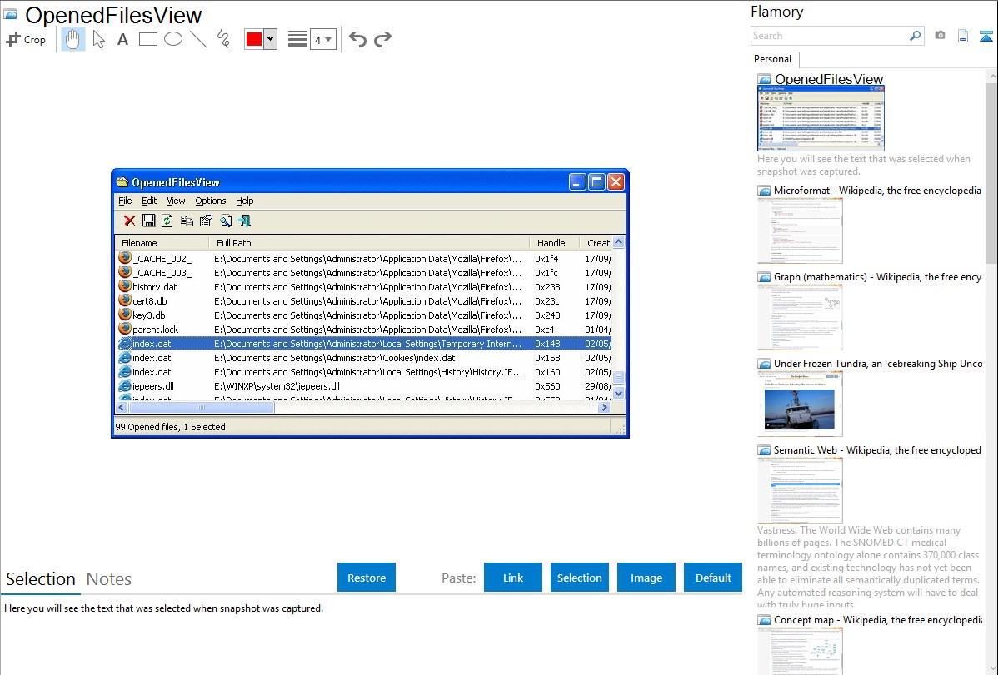Image resolution: width=998 pixels, height=675 pixels.
Task: Click the search magnifier icon
Action: [x=915, y=36]
